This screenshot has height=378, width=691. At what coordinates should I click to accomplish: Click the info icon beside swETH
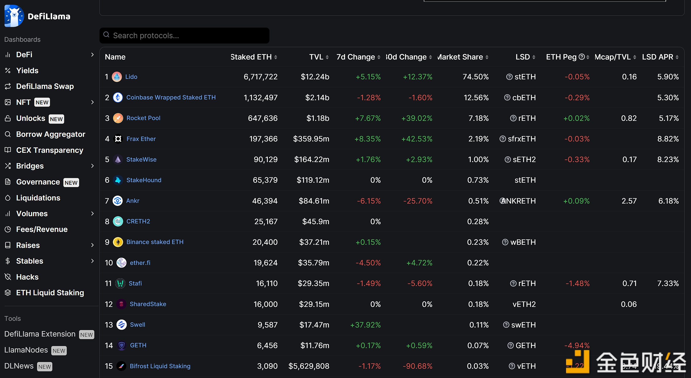[x=506, y=325]
